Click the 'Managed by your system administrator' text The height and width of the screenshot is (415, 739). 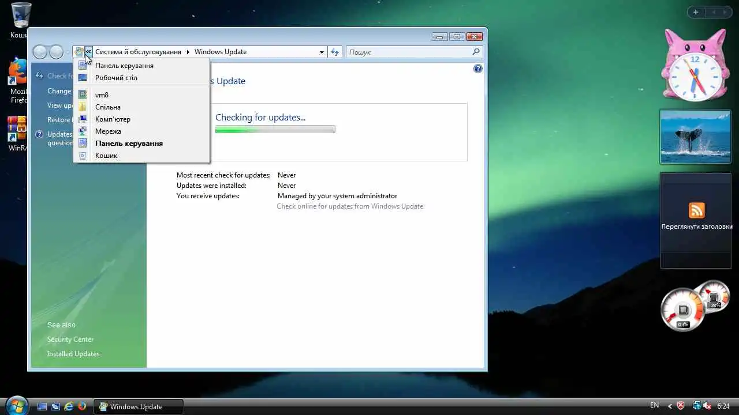337,196
